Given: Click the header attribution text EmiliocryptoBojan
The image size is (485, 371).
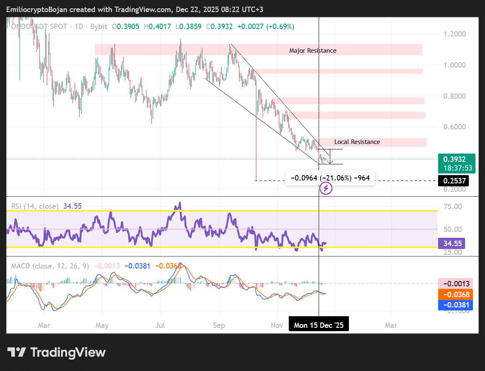Looking at the screenshot, I should [37, 10].
